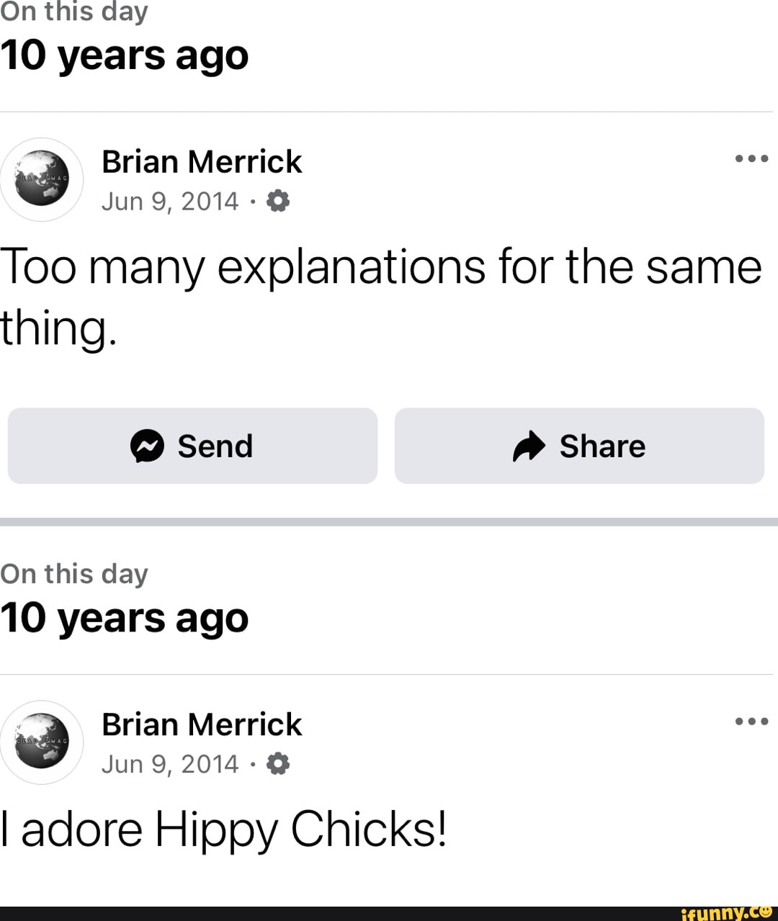
Task: Open Brian Merrick's profile from the first post
Action: tap(202, 162)
